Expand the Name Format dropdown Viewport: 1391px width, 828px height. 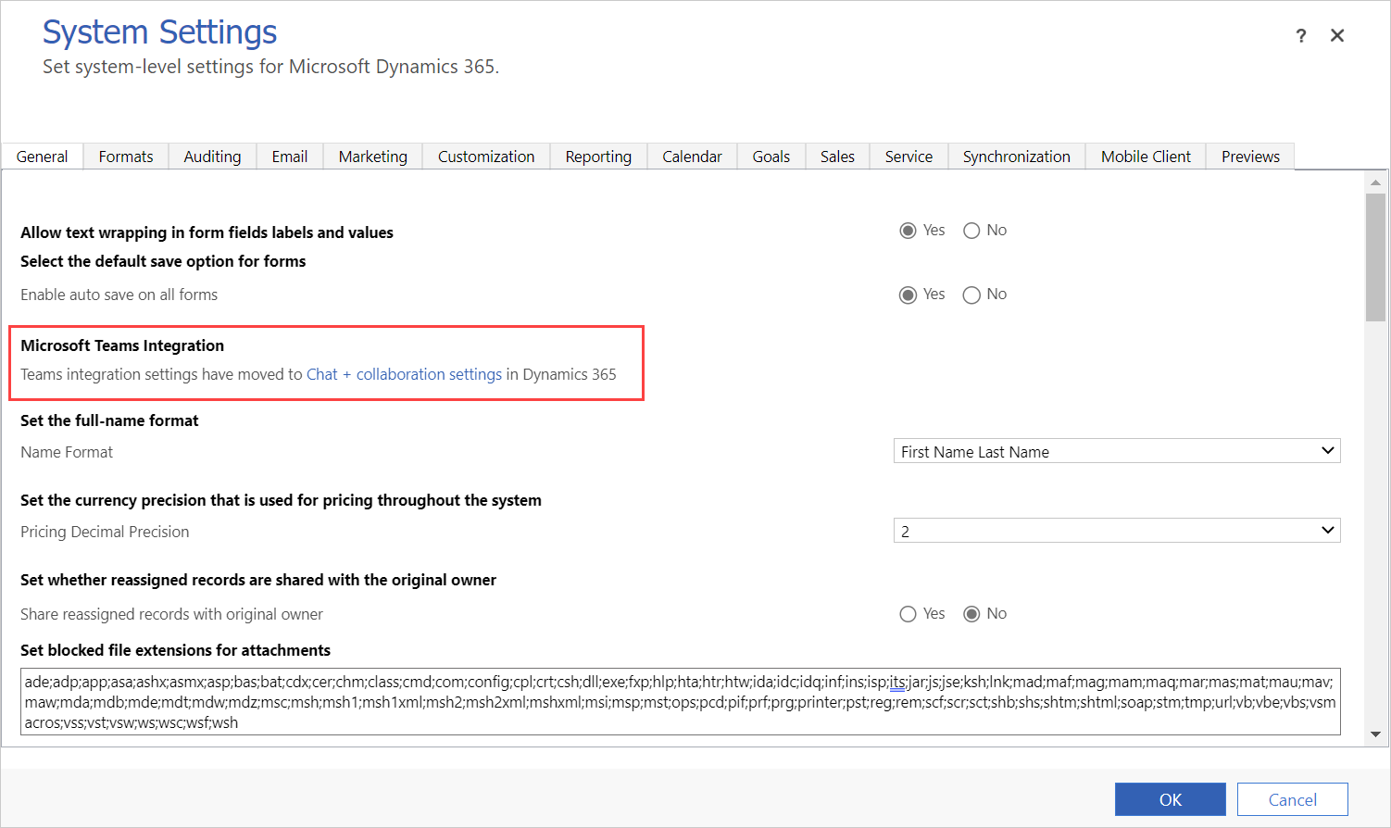click(x=1117, y=451)
